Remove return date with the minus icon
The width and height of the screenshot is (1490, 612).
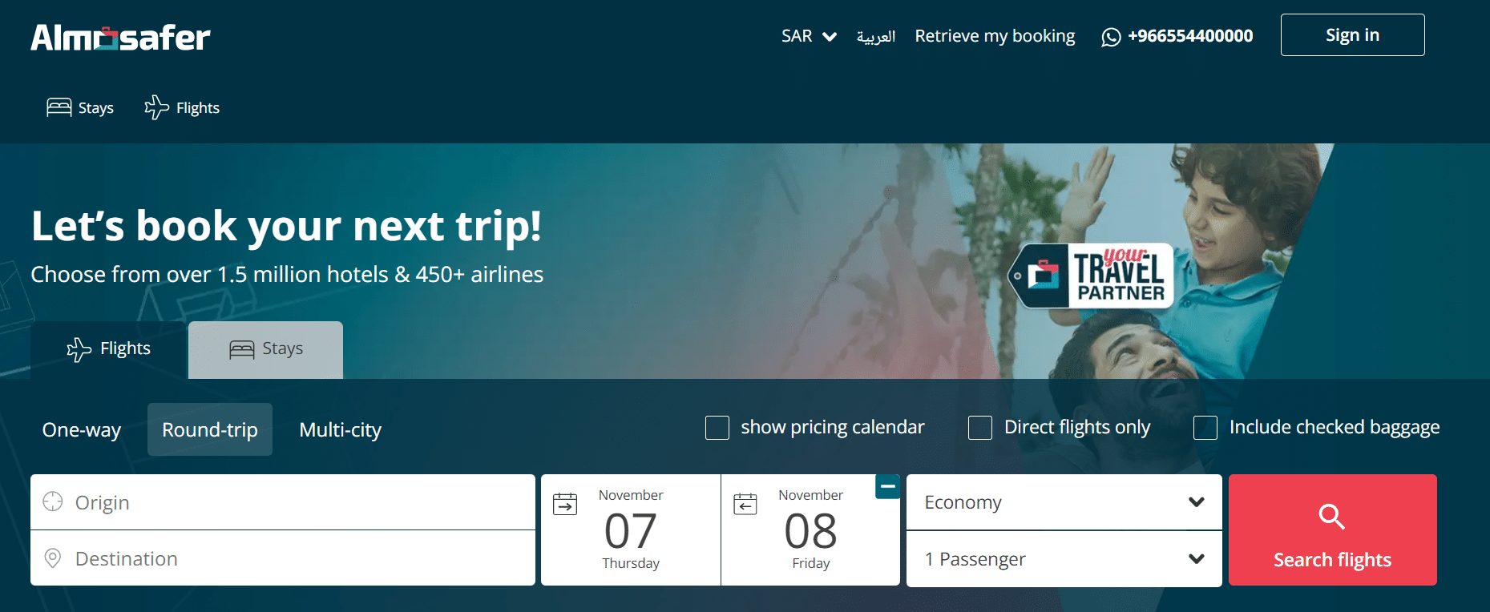click(888, 486)
